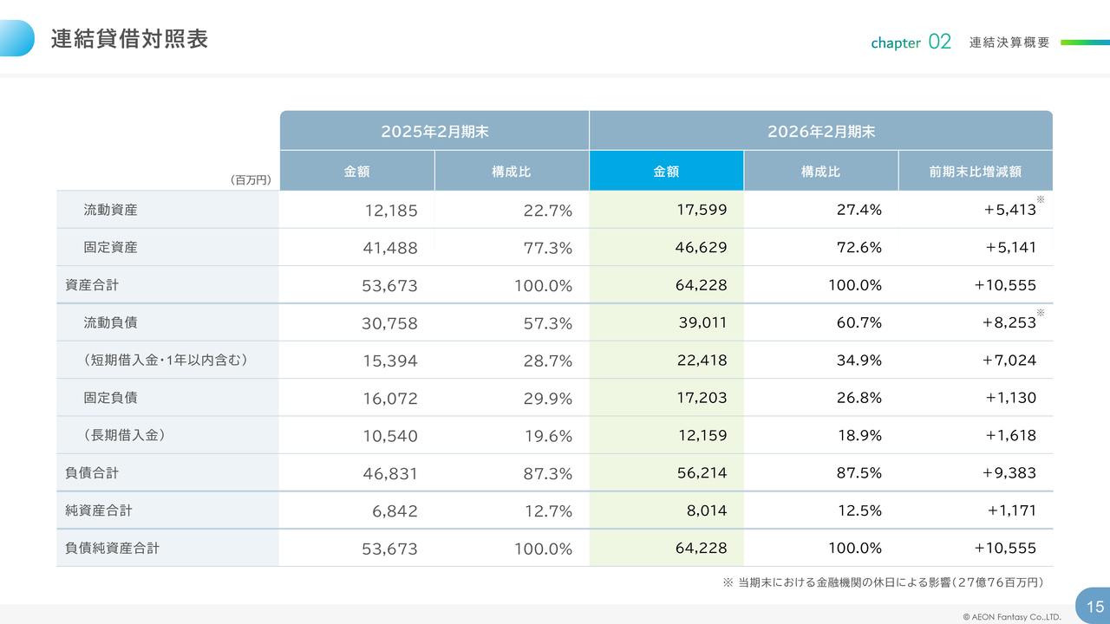Select the (長期借入金) row label
This screenshot has width=1110, height=624.
[124, 435]
